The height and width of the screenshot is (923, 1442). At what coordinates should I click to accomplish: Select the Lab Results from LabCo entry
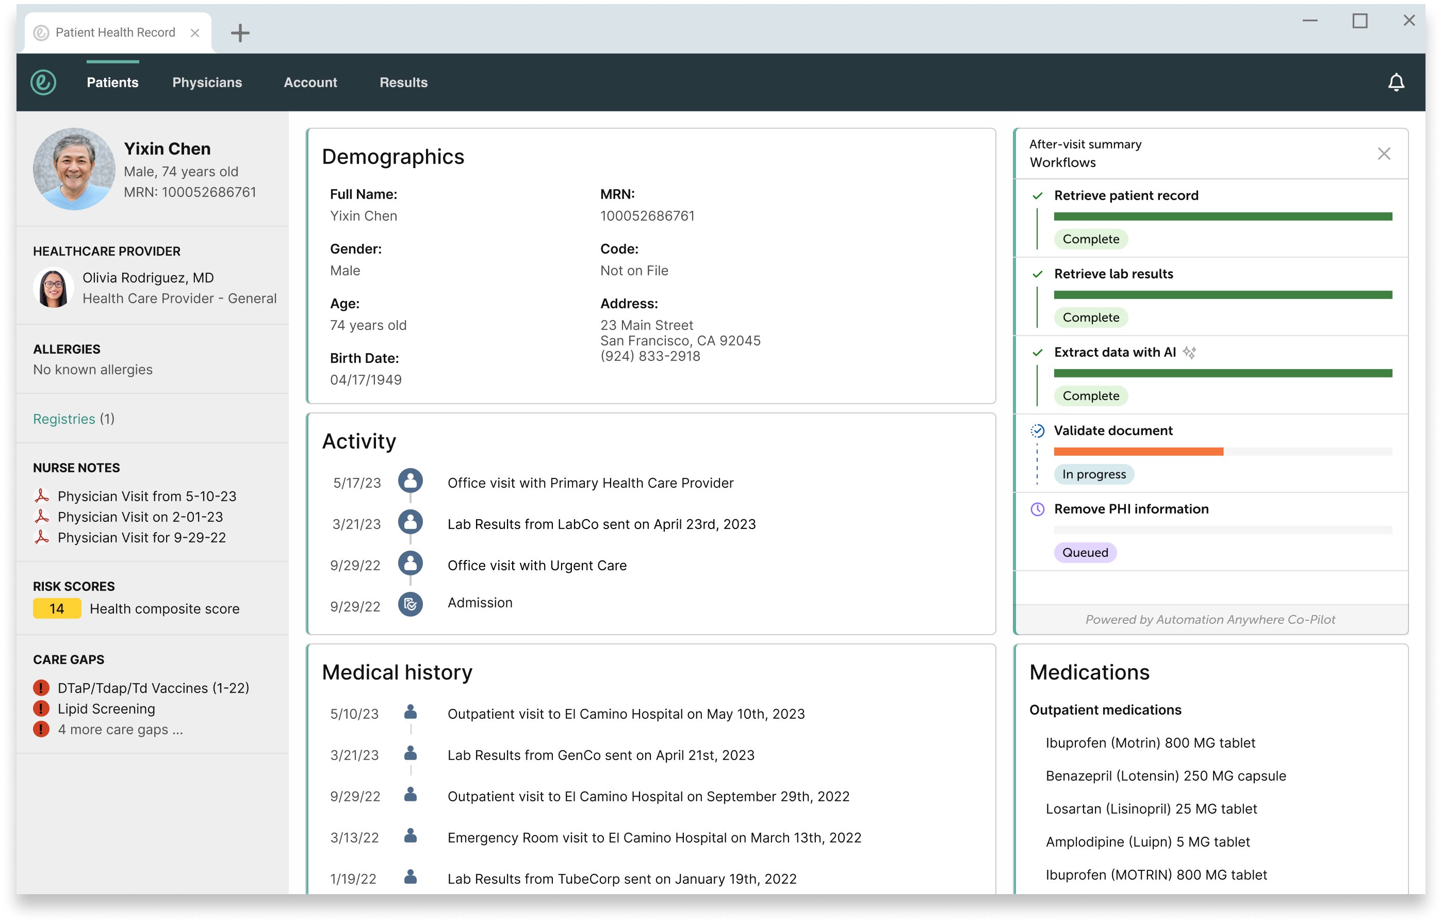pyautogui.click(x=601, y=523)
